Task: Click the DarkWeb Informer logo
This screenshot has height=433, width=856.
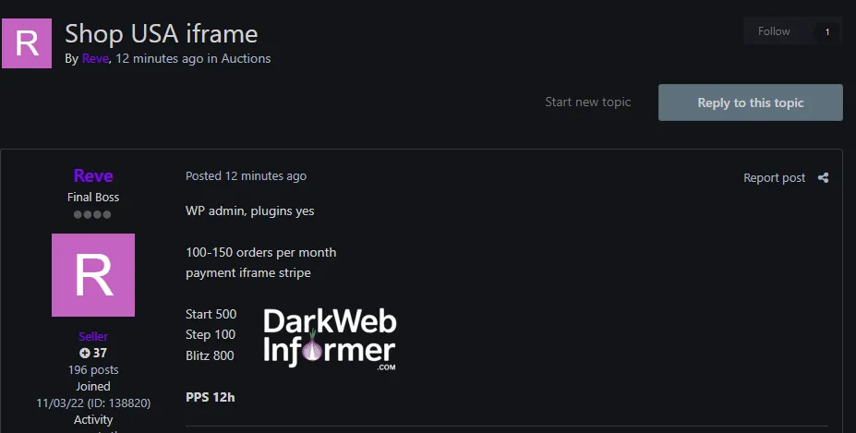Action: [330, 339]
